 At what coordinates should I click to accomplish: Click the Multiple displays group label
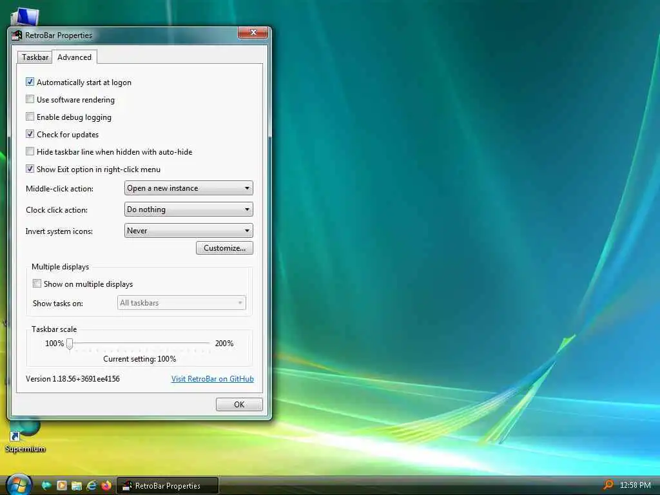60,267
